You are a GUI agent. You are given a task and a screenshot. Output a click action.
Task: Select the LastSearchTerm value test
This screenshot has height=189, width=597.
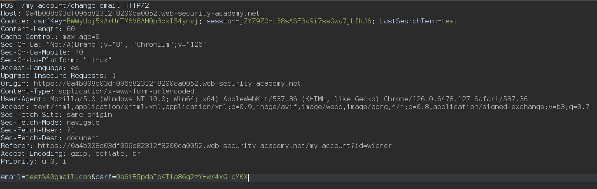click(449, 21)
